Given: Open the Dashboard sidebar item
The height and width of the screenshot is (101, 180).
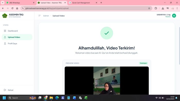Looking at the screenshot, I should click(x=17, y=31).
